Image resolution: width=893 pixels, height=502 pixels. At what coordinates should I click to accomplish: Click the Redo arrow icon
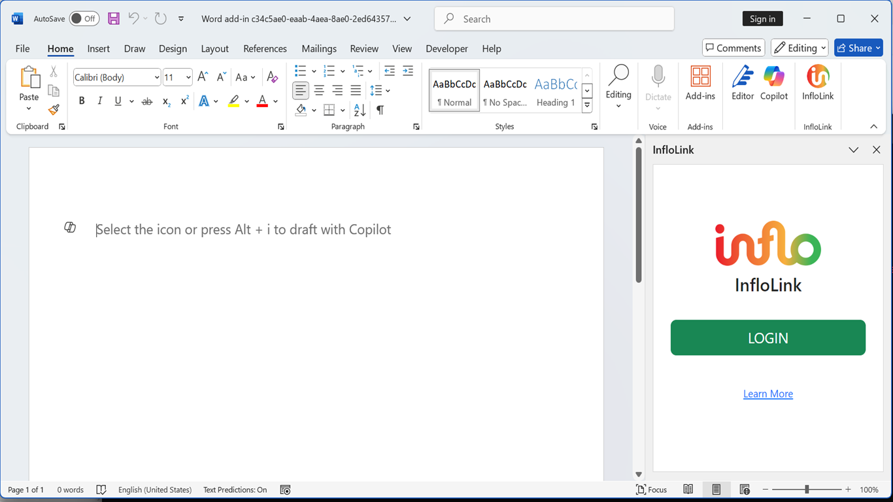(x=161, y=18)
